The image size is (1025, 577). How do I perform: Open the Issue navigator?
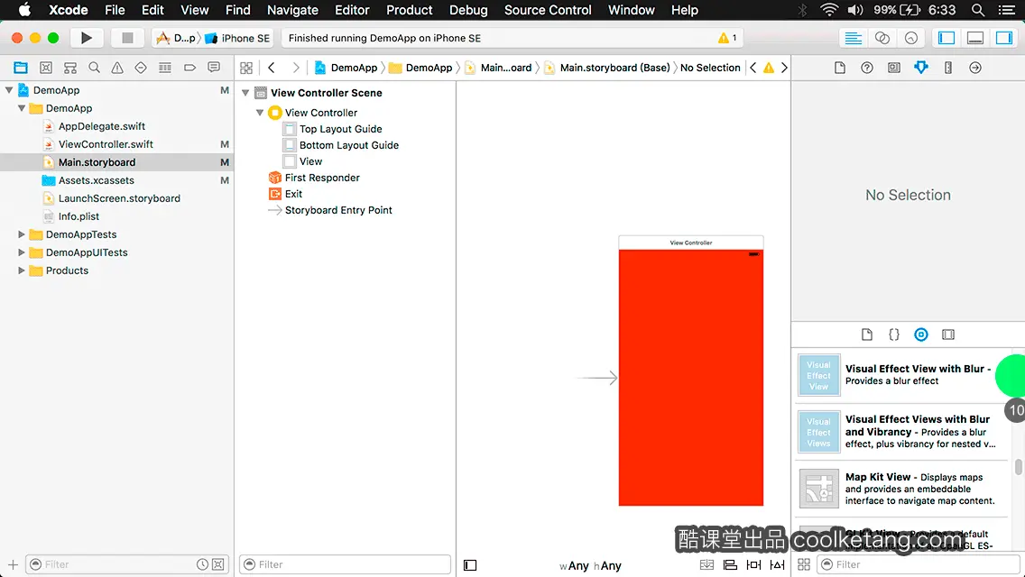click(117, 68)
